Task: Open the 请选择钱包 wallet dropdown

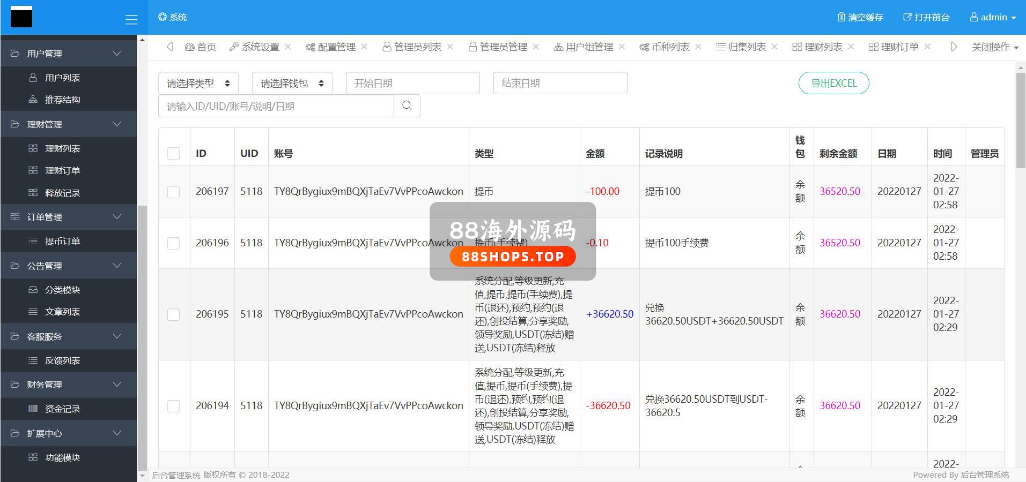Action: [292, 83]
